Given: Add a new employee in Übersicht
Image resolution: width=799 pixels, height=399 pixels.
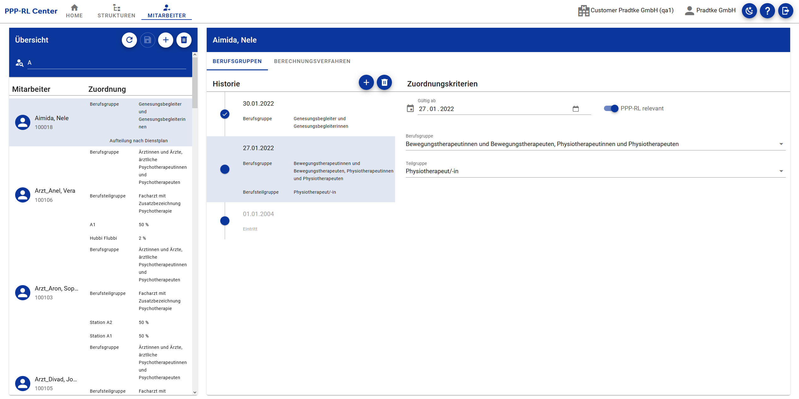Looking at the screenshot, I should click(166, 40).
